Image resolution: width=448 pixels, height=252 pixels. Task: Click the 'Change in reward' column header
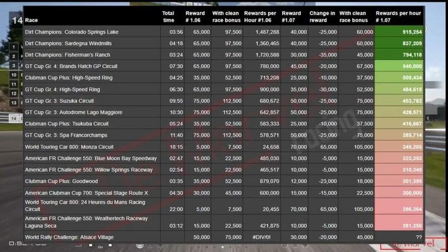tap(323, 17)
